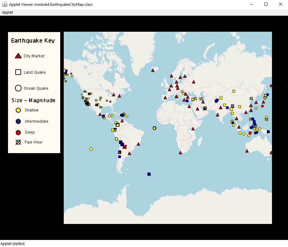288x247 pixels.
Task: Select the Deep magnitude marker in the key
Action: tap(18, 132)
